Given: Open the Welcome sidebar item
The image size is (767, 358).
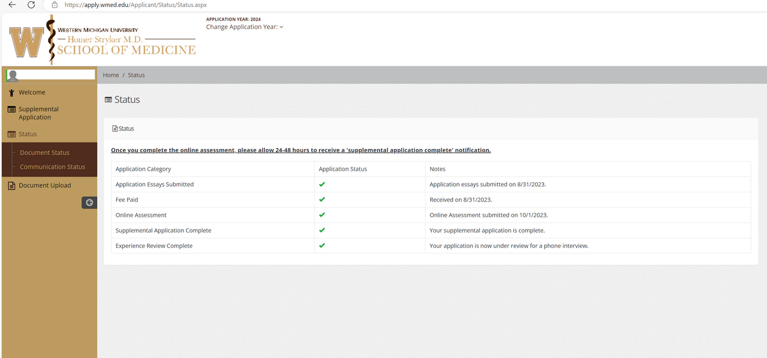Looking at the screenshot, I should [32, 92].
